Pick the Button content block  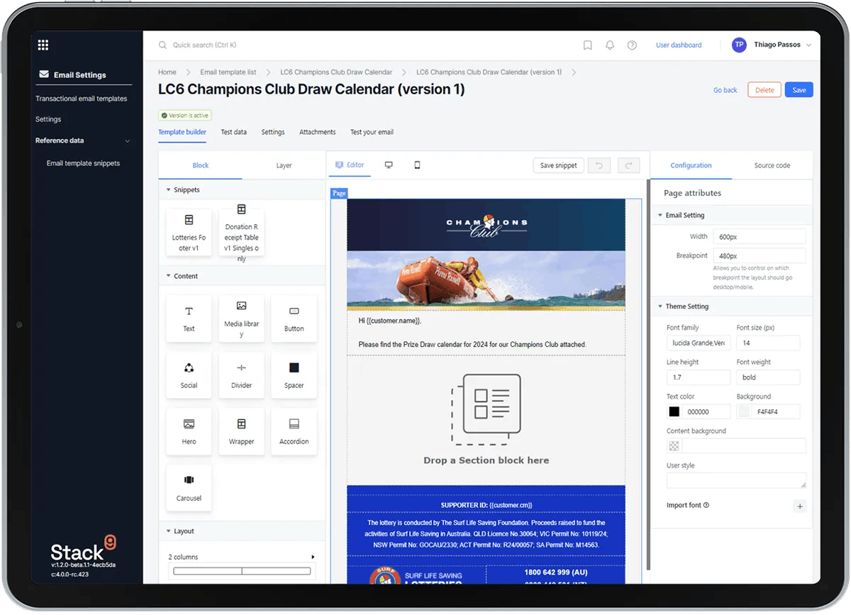click(x=294, y=318)
